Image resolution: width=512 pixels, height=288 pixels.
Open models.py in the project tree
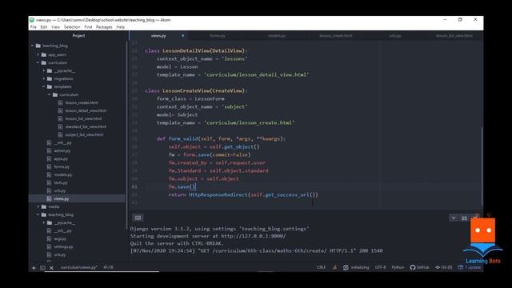pyautogui.click(x=63, y=174)
